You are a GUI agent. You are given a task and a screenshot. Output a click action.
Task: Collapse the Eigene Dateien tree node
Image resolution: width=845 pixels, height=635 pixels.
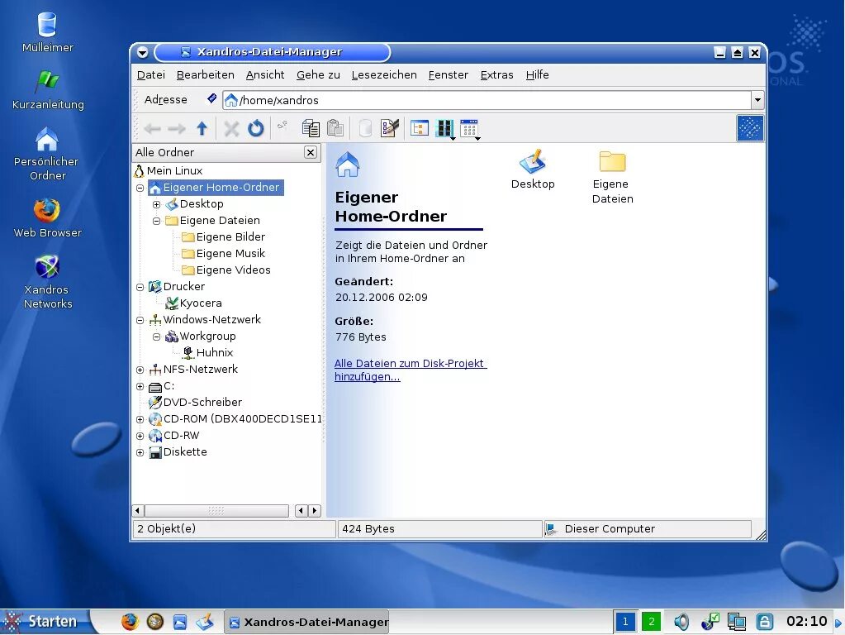pyautogui.click(x=156, y=221)
